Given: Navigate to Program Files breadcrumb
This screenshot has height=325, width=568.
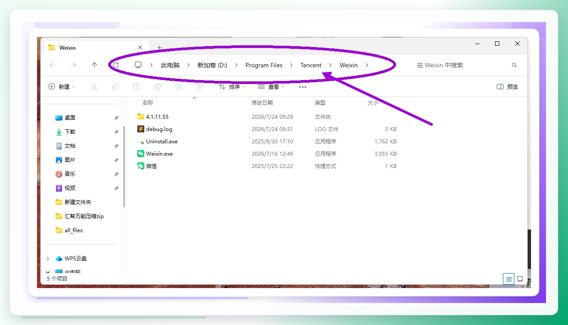Looking at the screenshot, I should click(x=264, y=65).
